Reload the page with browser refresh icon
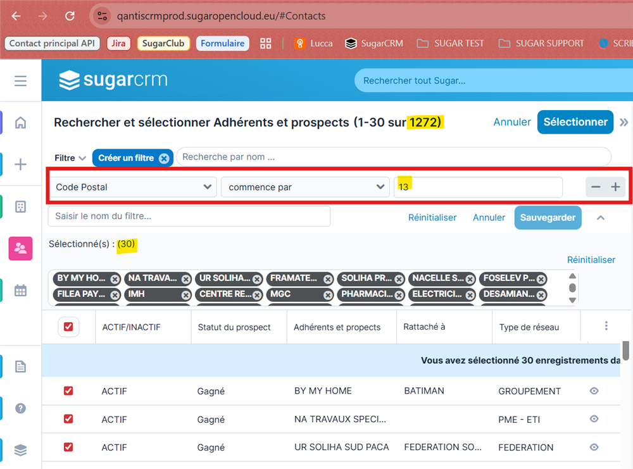 click(70, 16)
